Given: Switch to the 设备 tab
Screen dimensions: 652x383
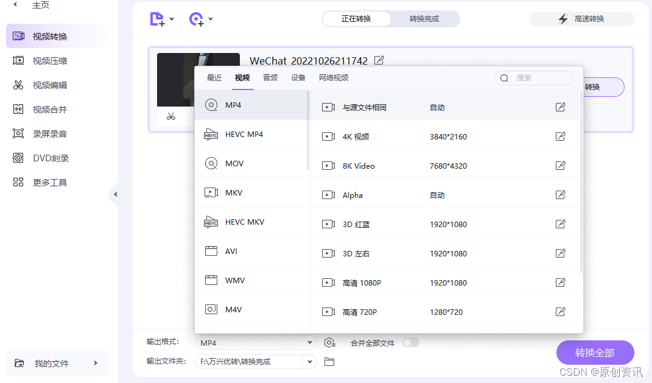Looking at the screenshot, I should 298,78.
